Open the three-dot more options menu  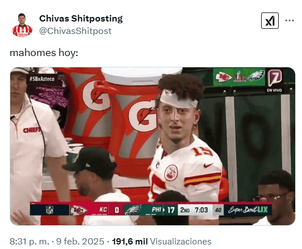tap(290, 20)
